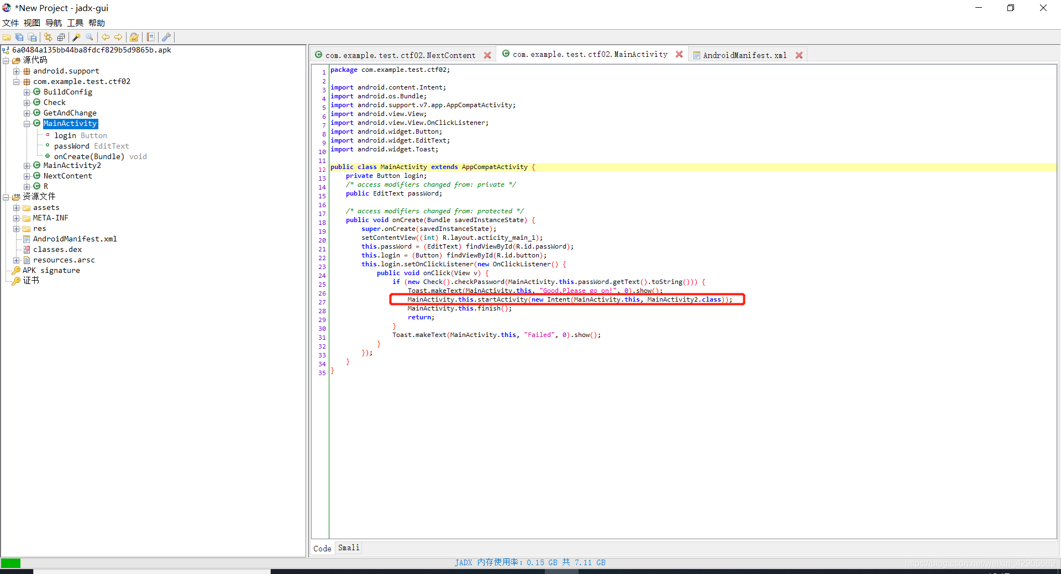Switch to Smali view at bottom
The image size is (1061, 574).
coord(349,547)
